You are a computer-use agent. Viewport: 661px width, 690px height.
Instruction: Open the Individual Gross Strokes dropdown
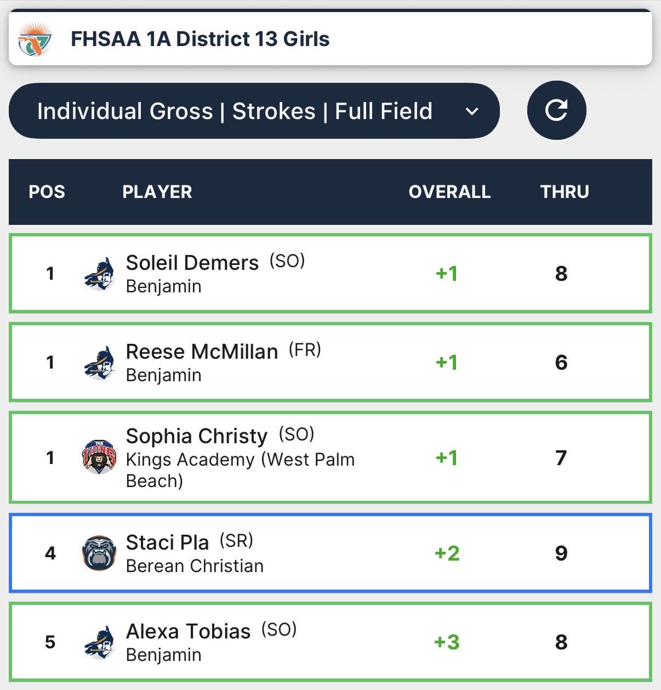pos(254,111)
